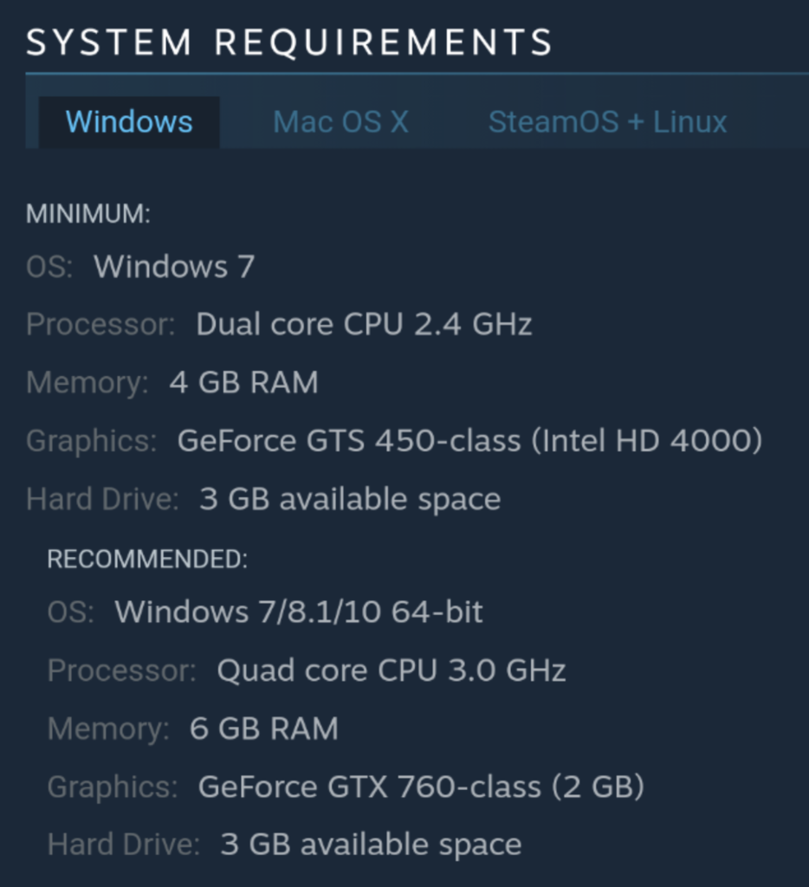Image resolution: width=809 pixels, height=887 pixels.
Task: Click the Dual core CPU 2.4 GHz text
Action: pyautogui.click(x=364, y=324)
